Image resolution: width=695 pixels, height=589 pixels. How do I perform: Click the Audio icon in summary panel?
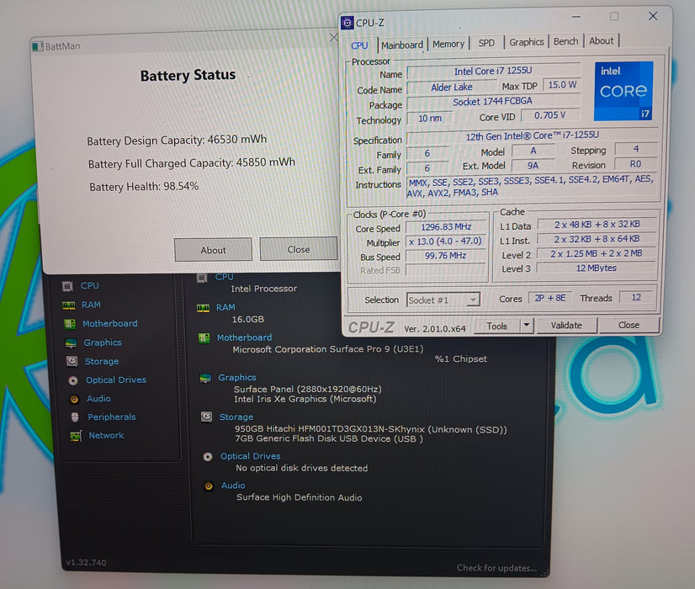pos(209,486)
